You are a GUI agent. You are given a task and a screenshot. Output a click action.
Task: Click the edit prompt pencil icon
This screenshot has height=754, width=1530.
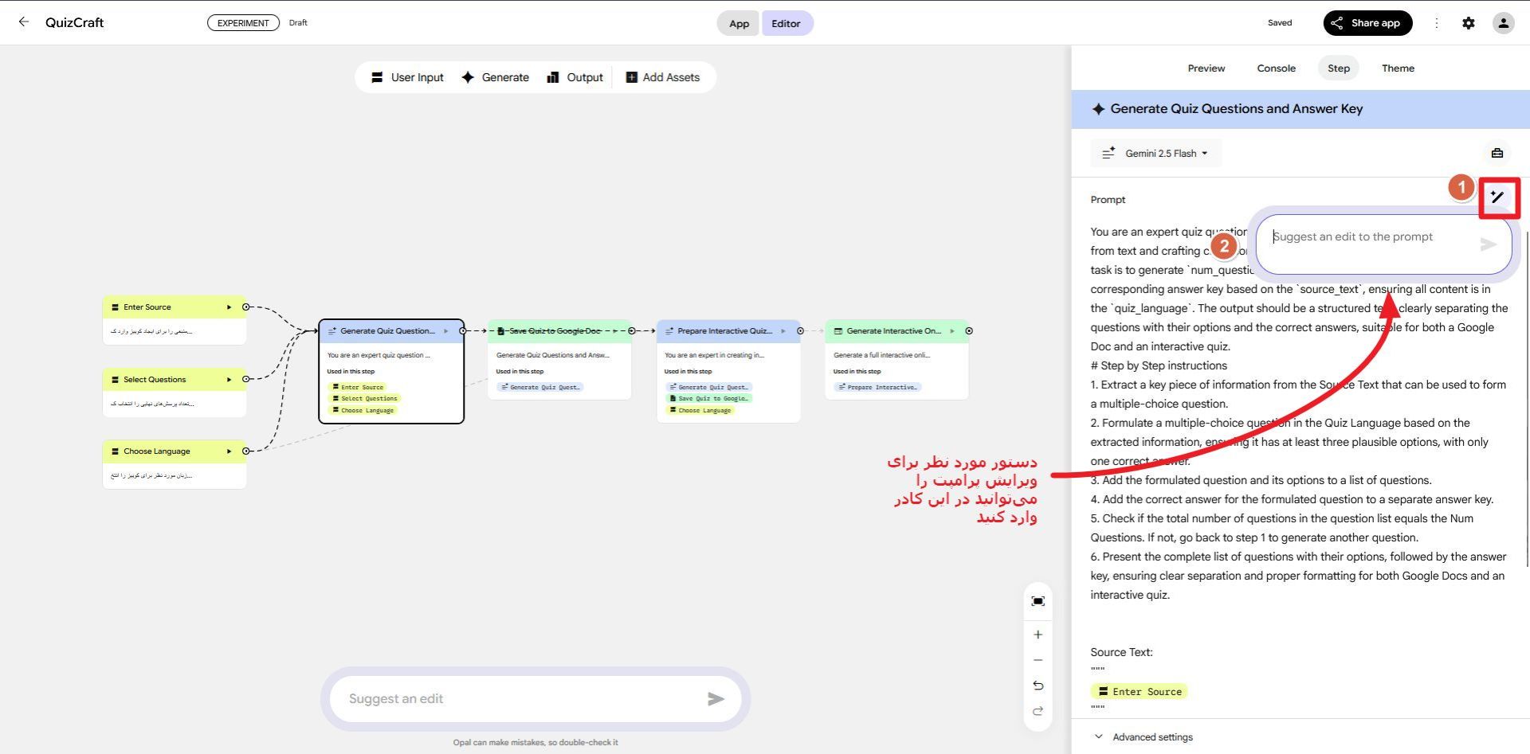point(1499,198)
